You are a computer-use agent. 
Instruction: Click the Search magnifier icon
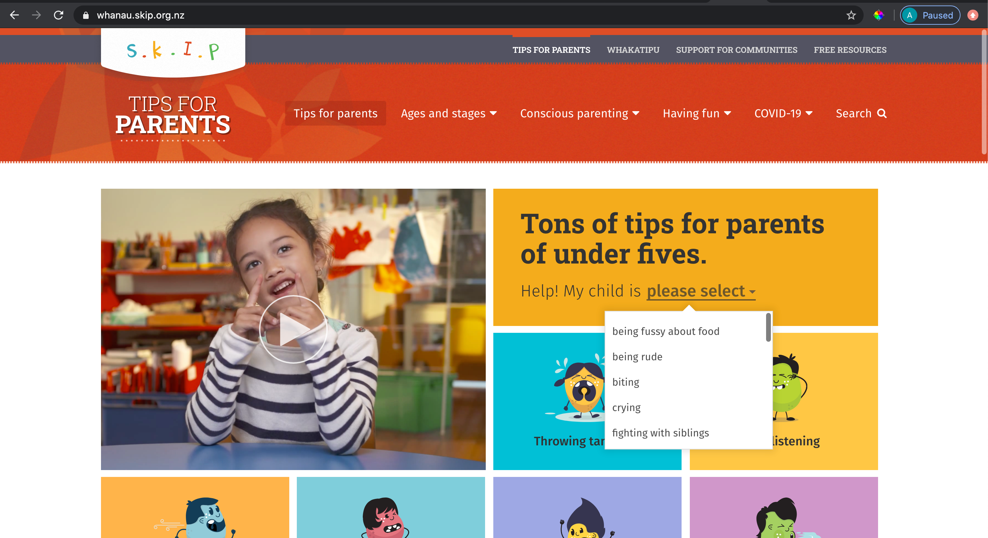point(882,114)
